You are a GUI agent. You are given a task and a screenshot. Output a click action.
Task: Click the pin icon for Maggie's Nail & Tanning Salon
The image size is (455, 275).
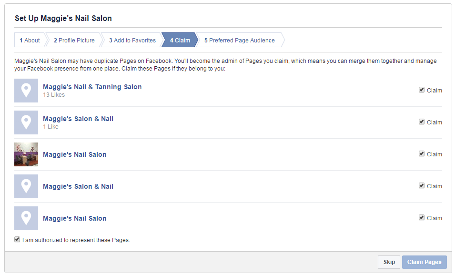[26, 90]
